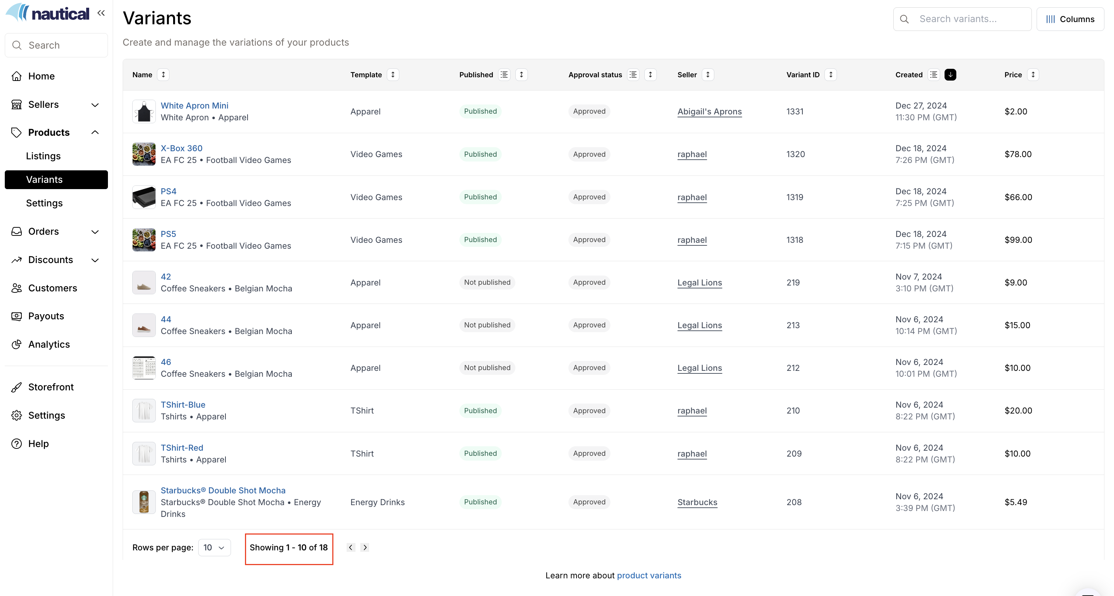1114x596 pixels.
Task: Click the Payouts icon in sidebar
Action: coord(17,316)
